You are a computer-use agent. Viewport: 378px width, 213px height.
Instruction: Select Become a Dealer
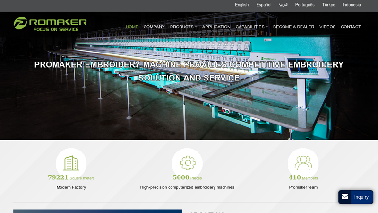pos(293,27)
